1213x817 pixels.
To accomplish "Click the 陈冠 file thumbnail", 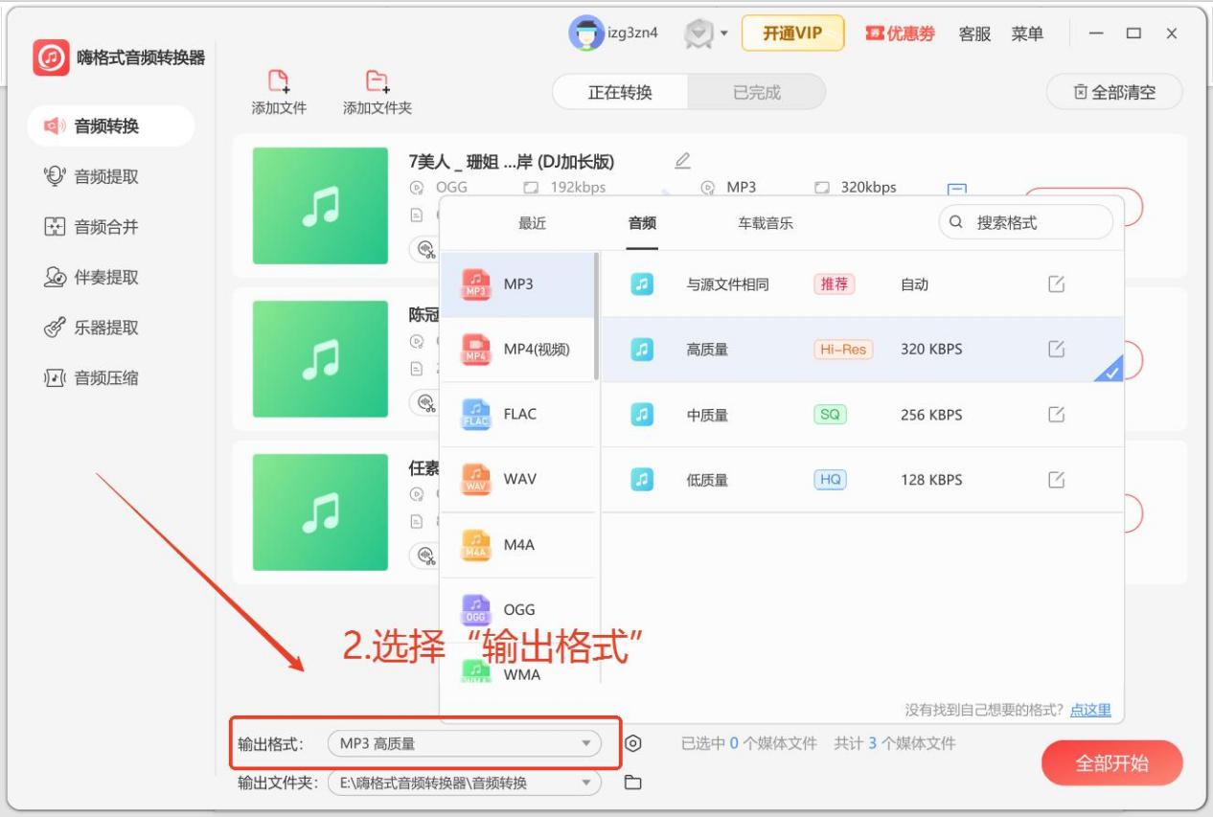I will pos(320,359).
